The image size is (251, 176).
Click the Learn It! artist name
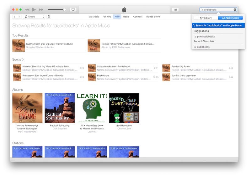click(x=92, y=132)
